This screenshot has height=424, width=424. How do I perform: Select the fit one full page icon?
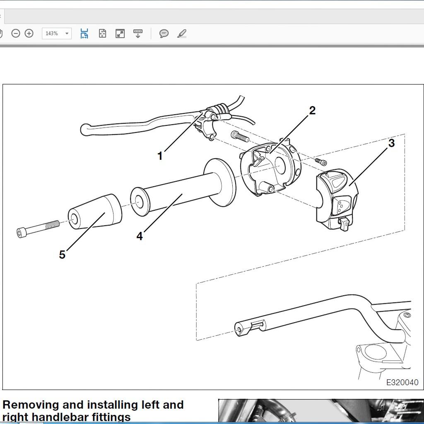(x=102, y=34)
